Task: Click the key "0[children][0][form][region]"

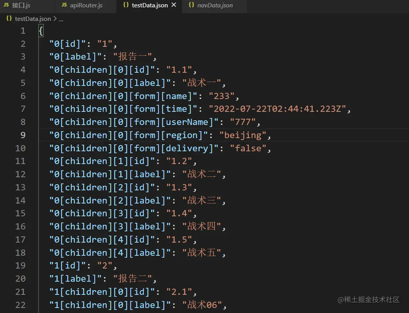Action: (x=129, y=135)
